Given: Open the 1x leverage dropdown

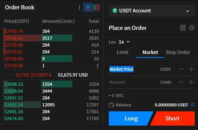Looking at the screenshot, I should coord(124,42).
